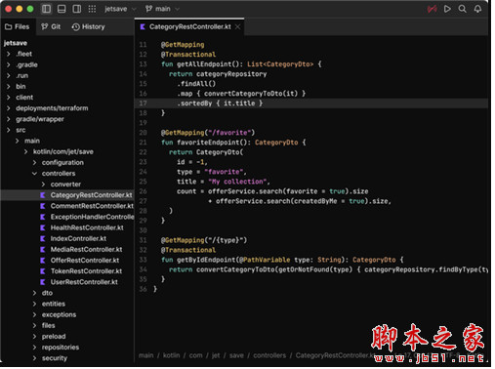Viewport: 495px width, 369px height.
Task: Expand the .fleet folder
Action: click(9, 54)
